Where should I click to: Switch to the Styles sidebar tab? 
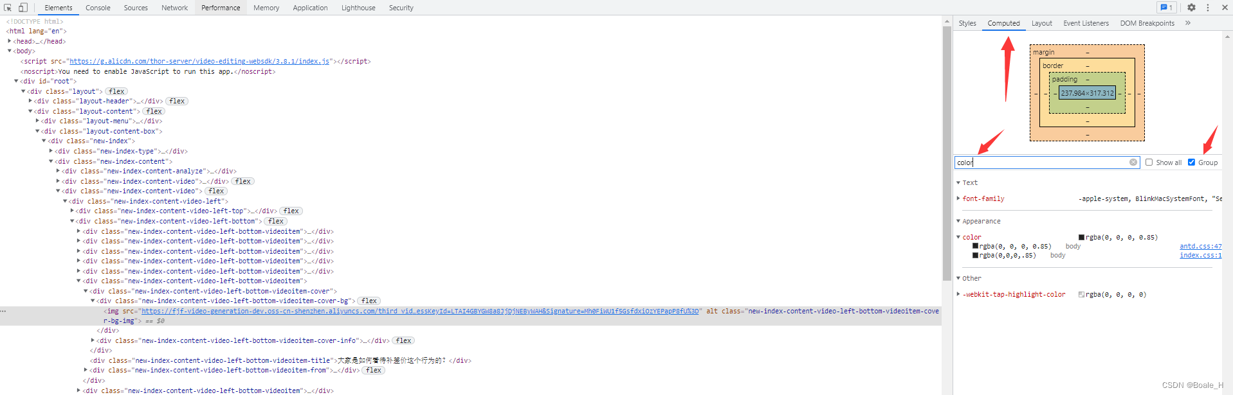[967, 23]
